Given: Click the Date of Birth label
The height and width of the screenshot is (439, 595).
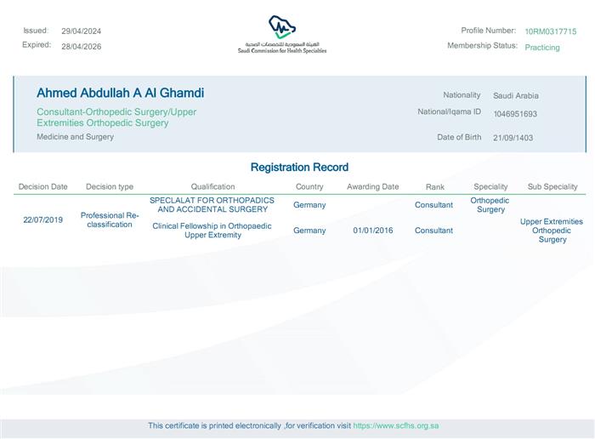Looking at the screenshot, I should click(459, 137).
